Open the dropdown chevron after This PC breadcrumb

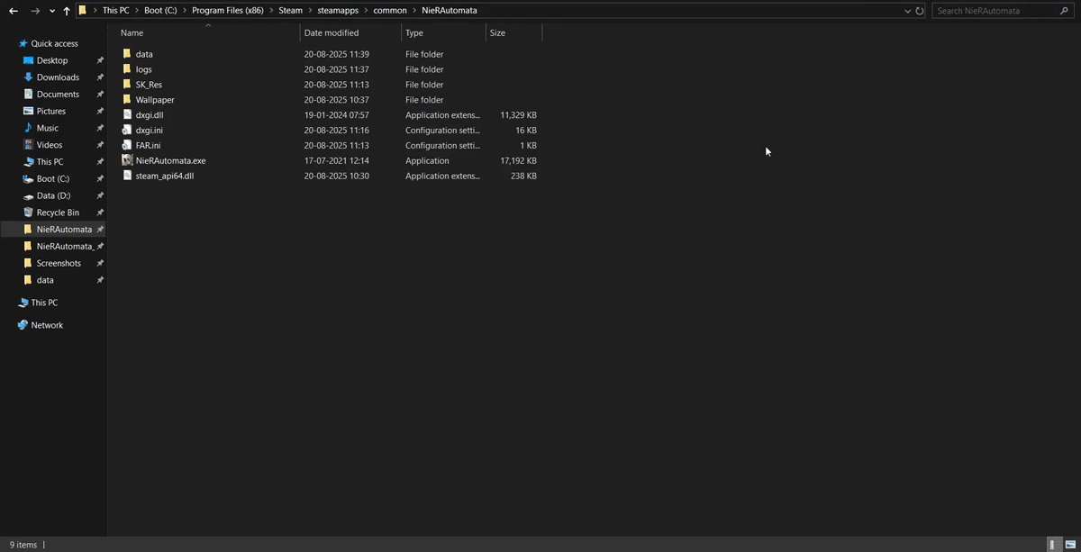[137, 11]
